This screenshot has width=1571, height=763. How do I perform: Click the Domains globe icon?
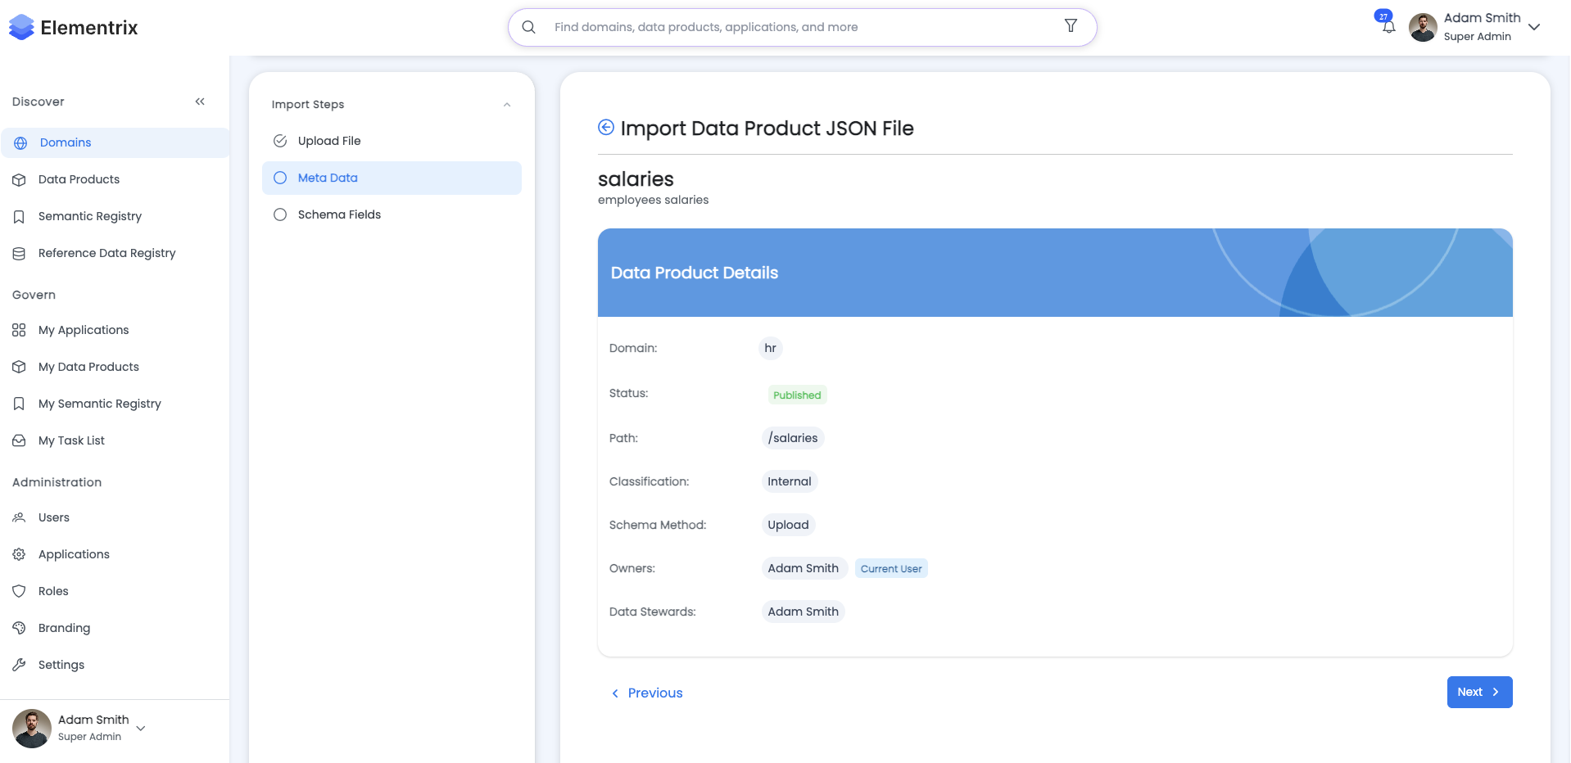click(x=20, y=142)
